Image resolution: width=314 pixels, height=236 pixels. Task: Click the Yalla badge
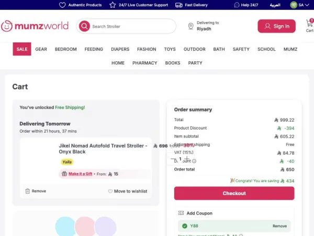pyautogui.click(x=67, y=162)
